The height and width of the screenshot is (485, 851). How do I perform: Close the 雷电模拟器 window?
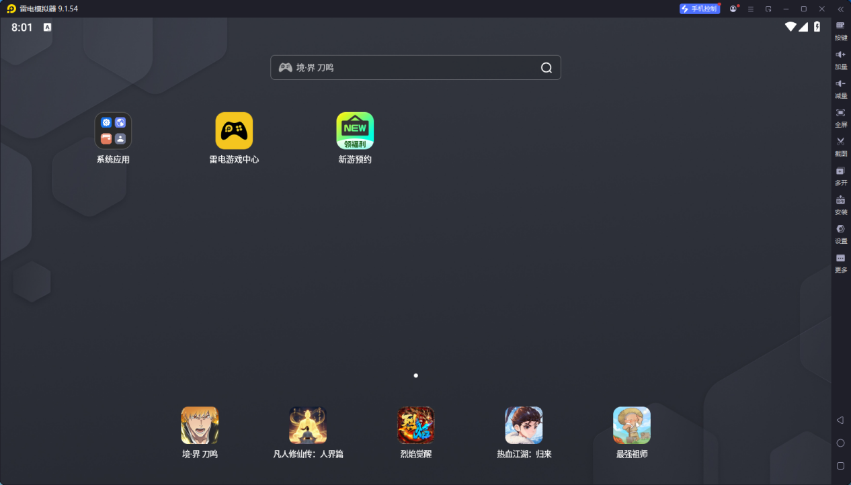(x=821, y=9)
